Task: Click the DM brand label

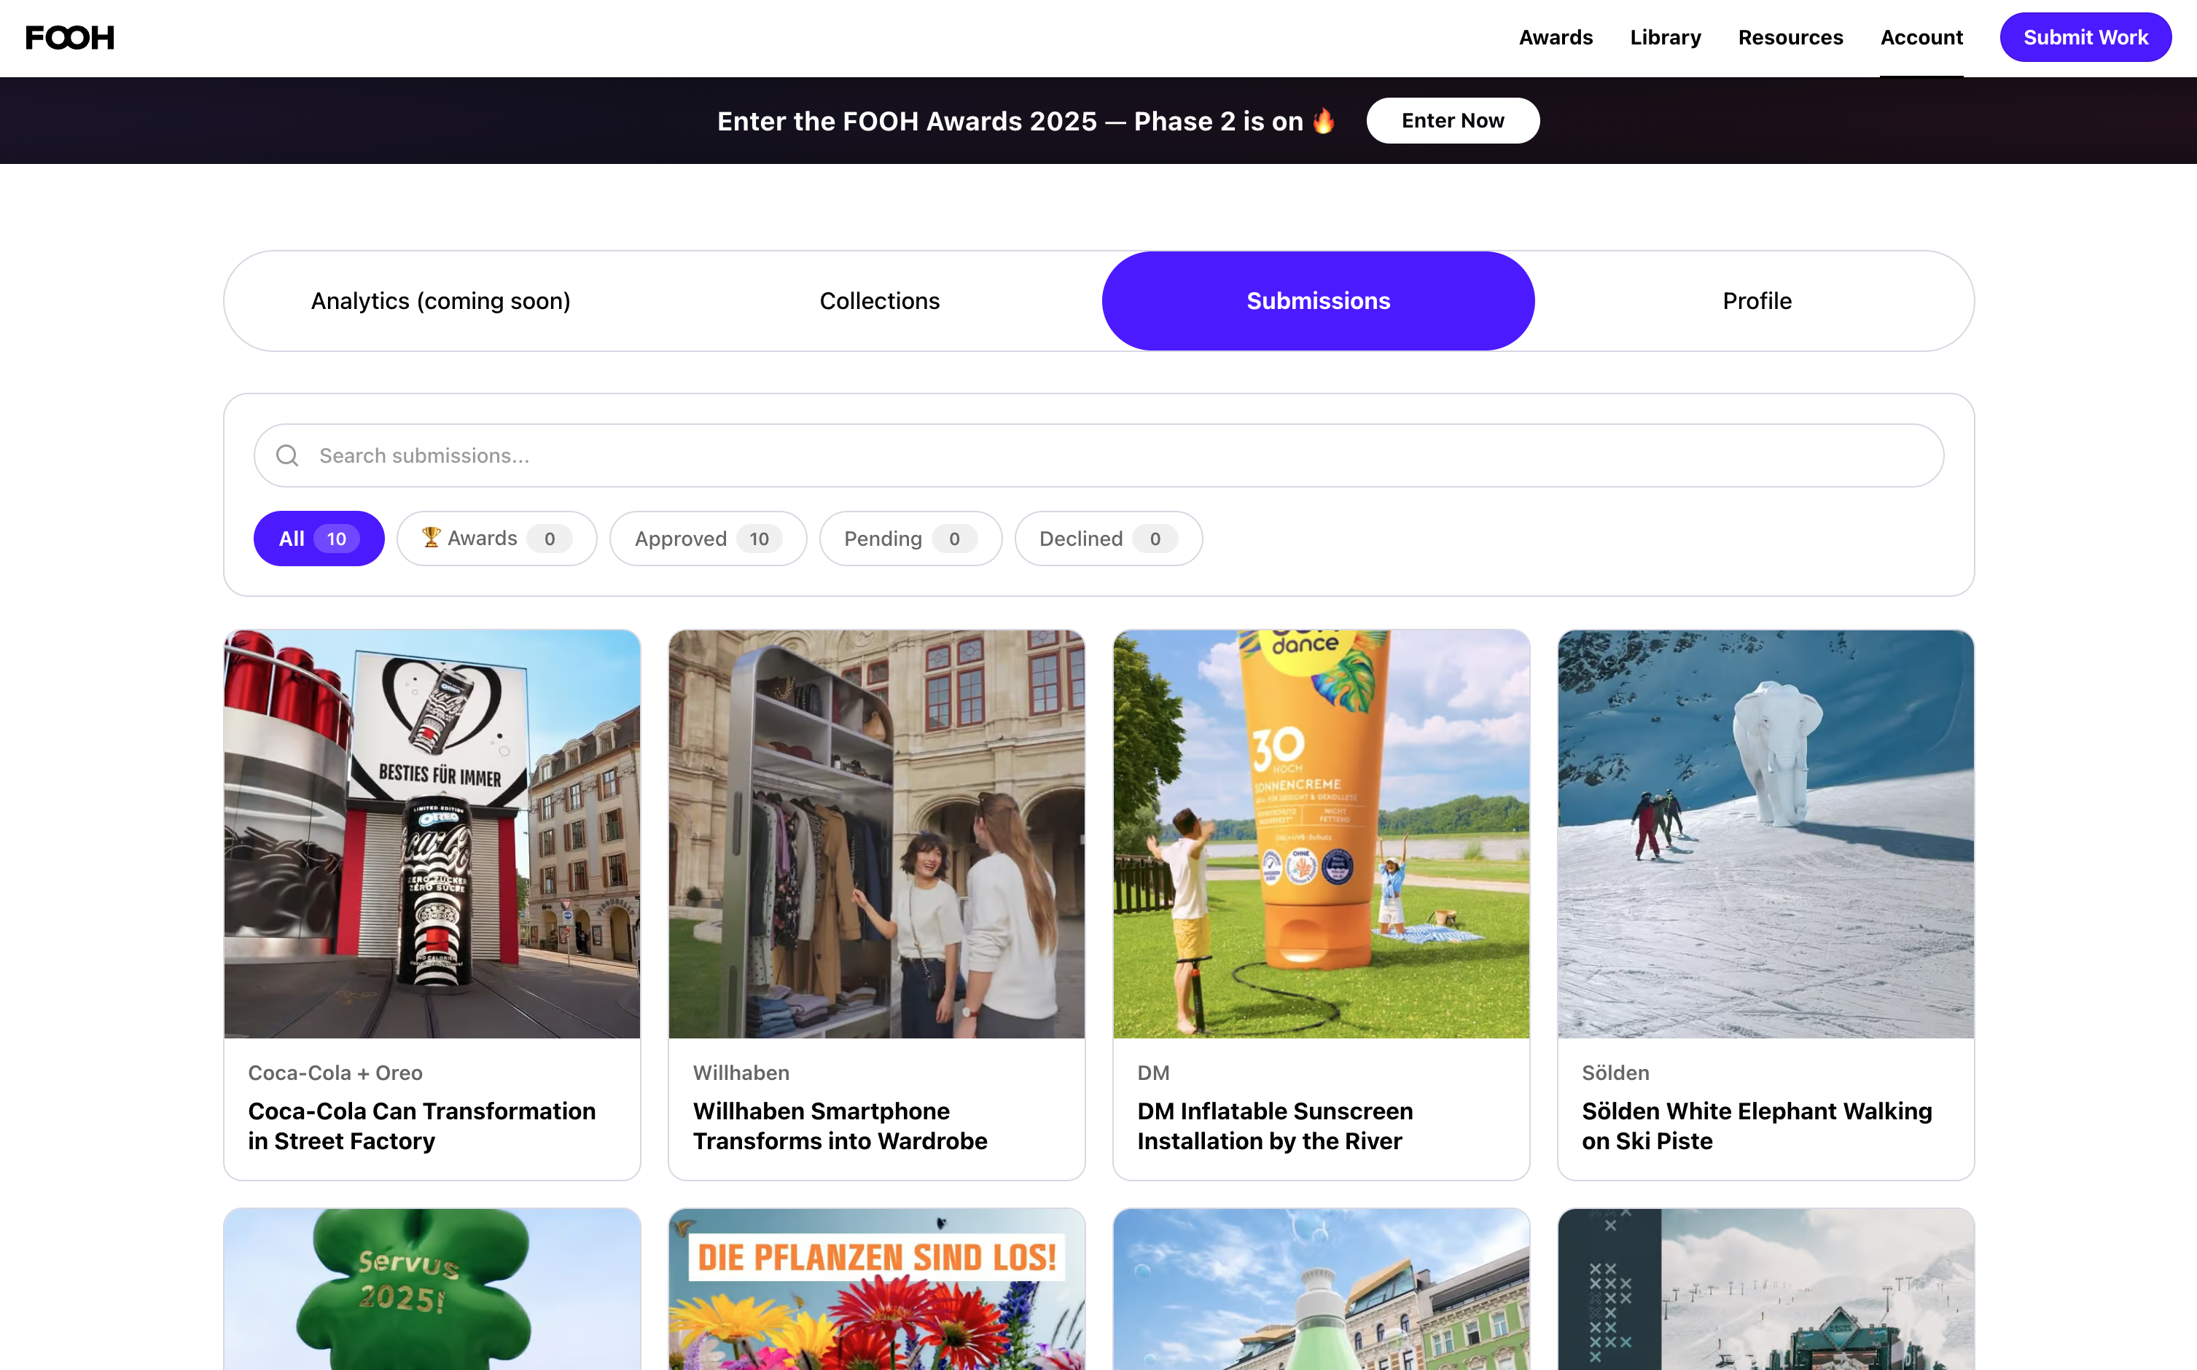Action: 1154,1073
